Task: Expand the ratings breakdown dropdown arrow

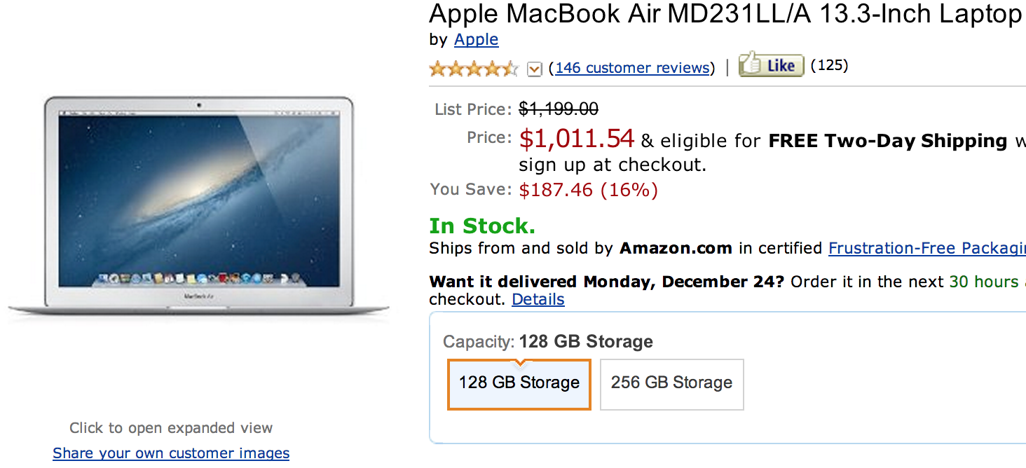Action: (x=535, y=69)
